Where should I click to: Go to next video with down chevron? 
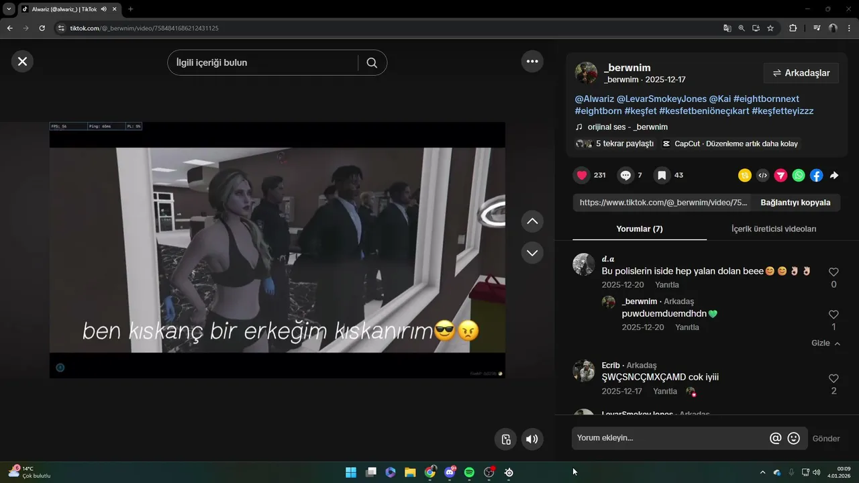pyautogui.click(x=532, y=253)
